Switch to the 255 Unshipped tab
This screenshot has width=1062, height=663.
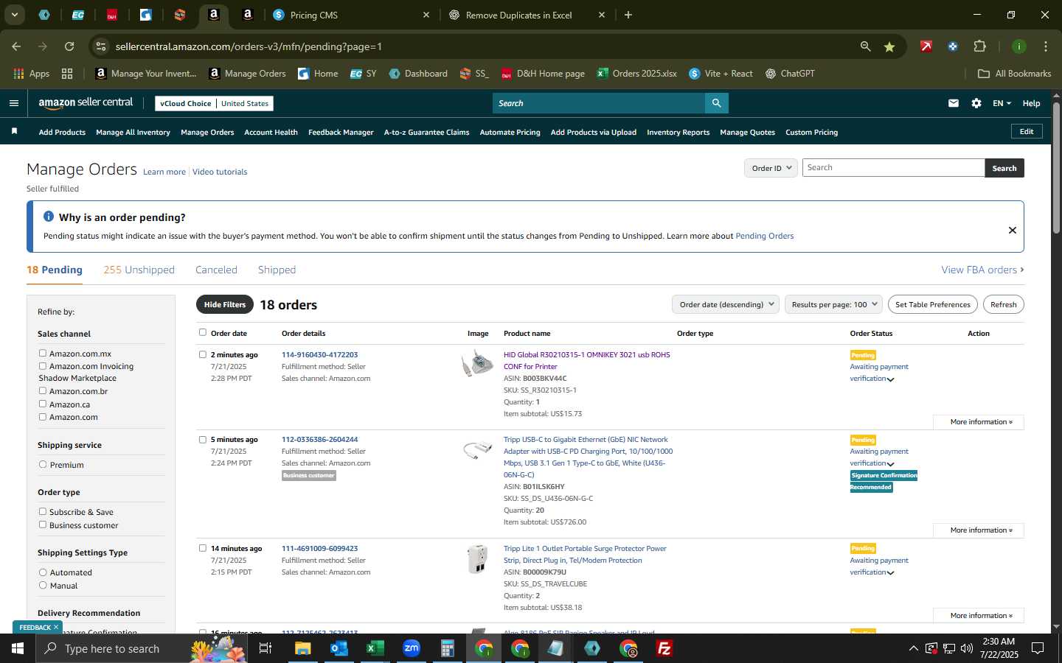(x=139, y=270)
